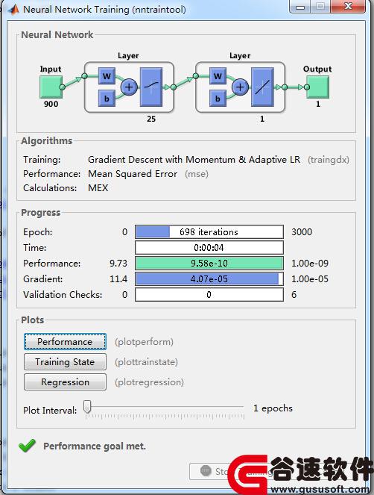Click the plus sum node in second layer
The width and height of the screenshot is (374, 495).
[240, 87]
